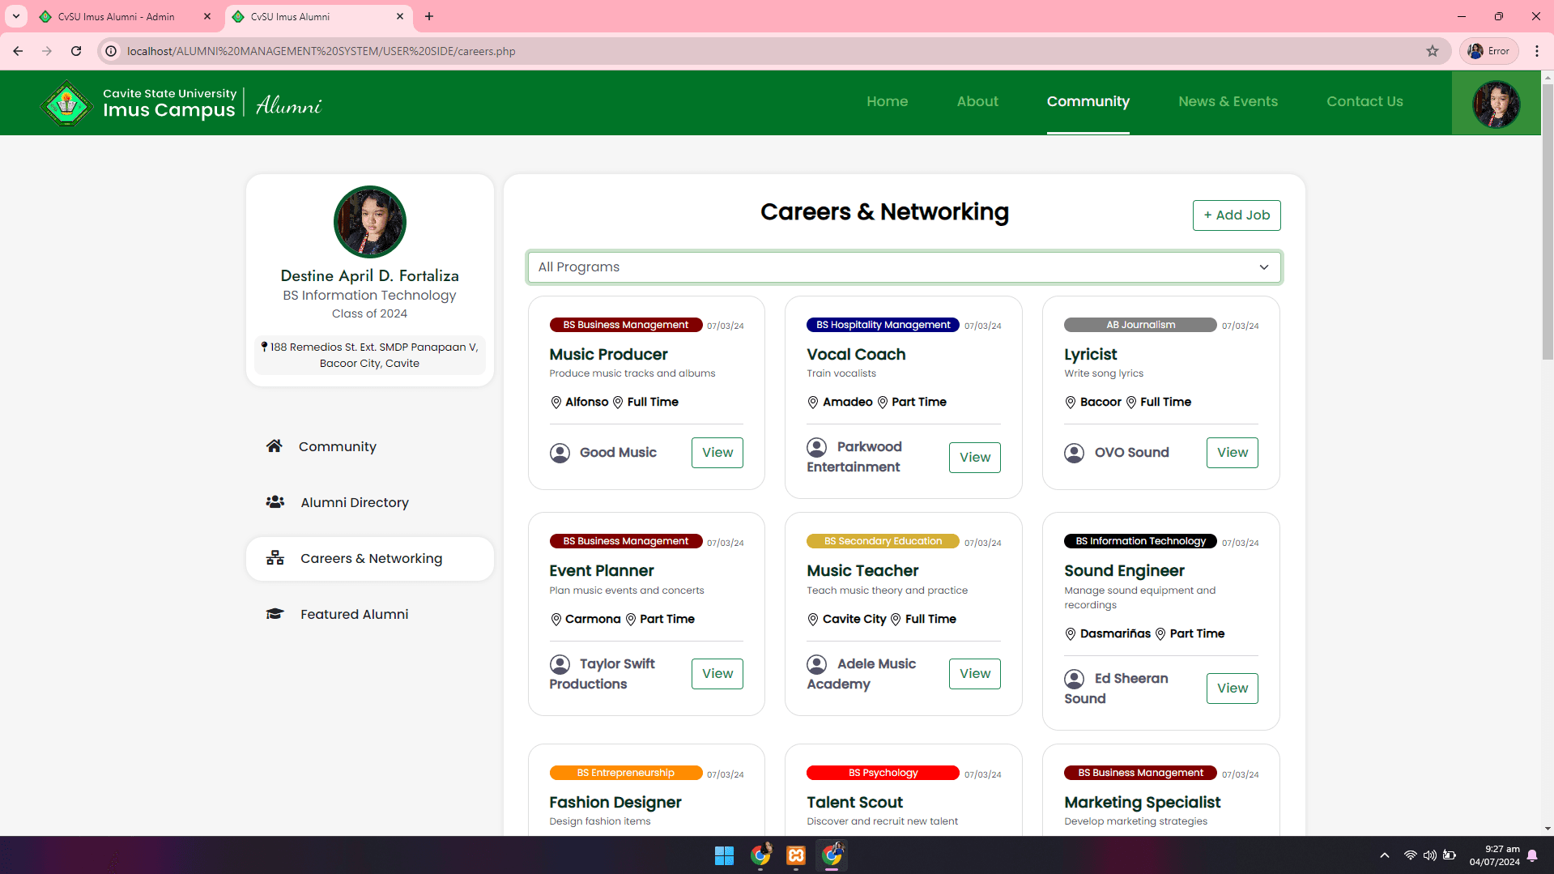Expand the browser tab search chevron
This screenshot has height=874, width=1554.
pyautogui.click(x=16, y=16)
